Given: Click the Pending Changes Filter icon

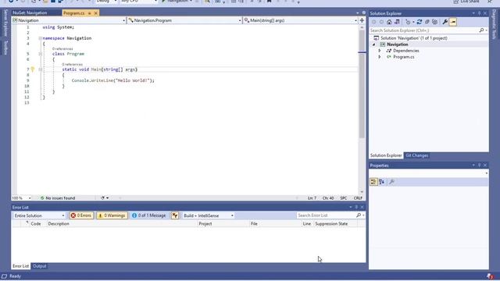Looking at the screenshot, I should [x=408, y=22].
